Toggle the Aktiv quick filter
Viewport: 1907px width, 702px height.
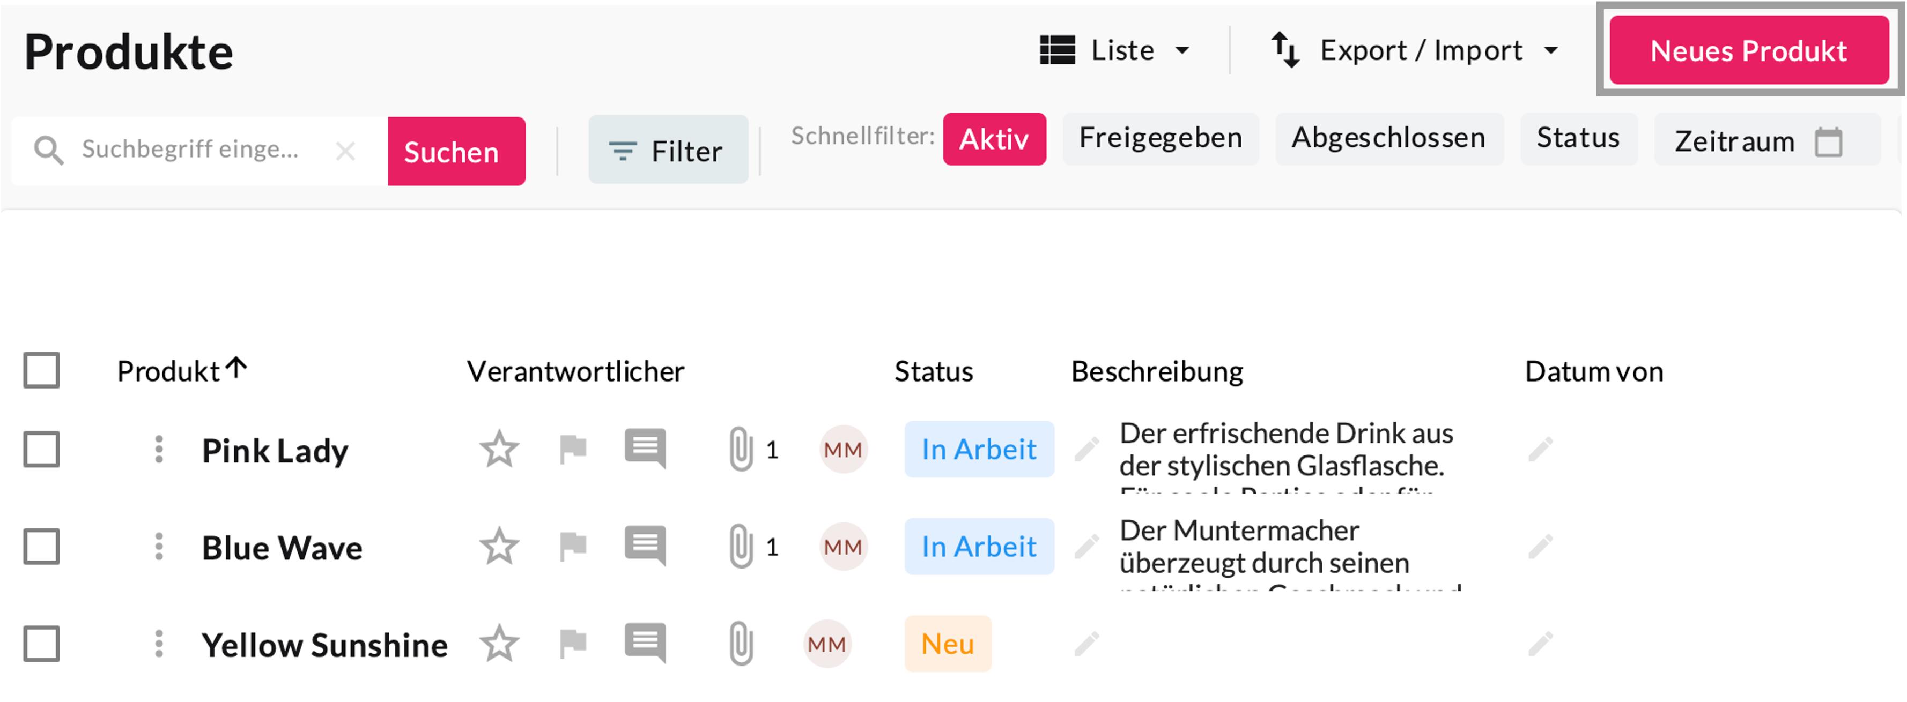point(994,139)
